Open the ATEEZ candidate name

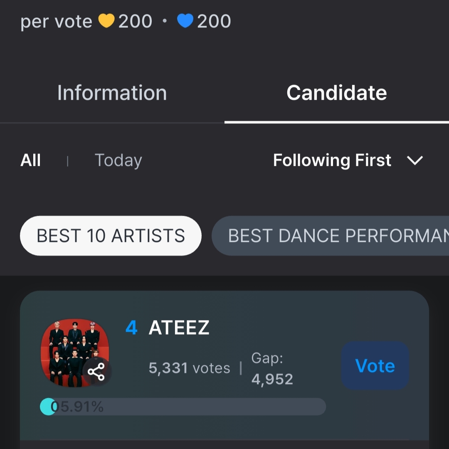point(179,328)
